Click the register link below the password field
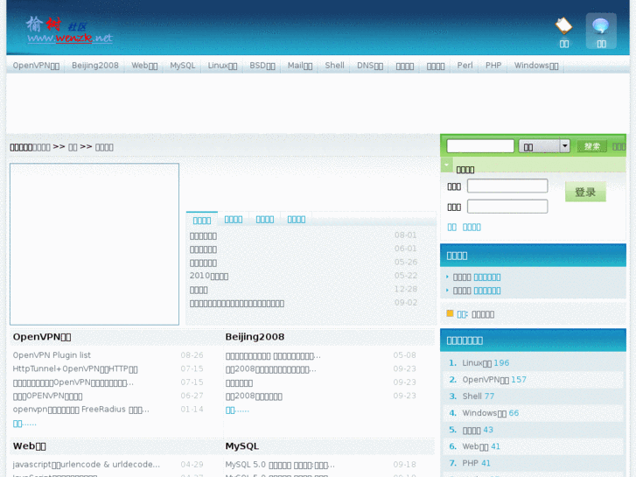 click(452, 227)
